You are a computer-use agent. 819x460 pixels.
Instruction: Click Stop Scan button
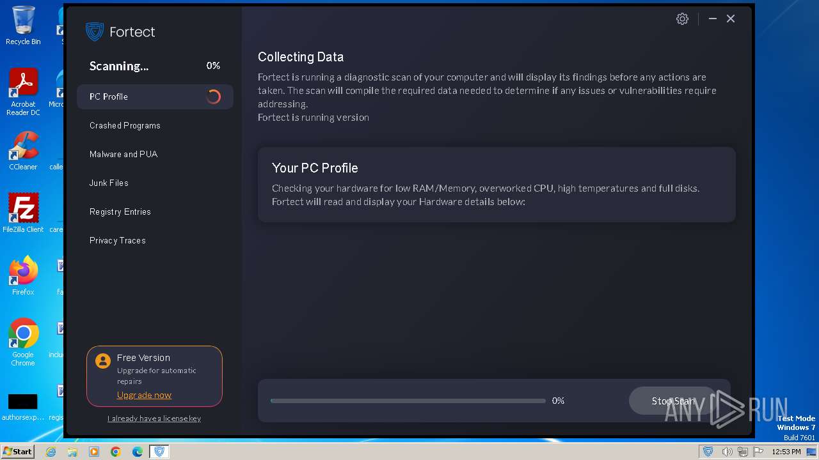coord(673,401)
